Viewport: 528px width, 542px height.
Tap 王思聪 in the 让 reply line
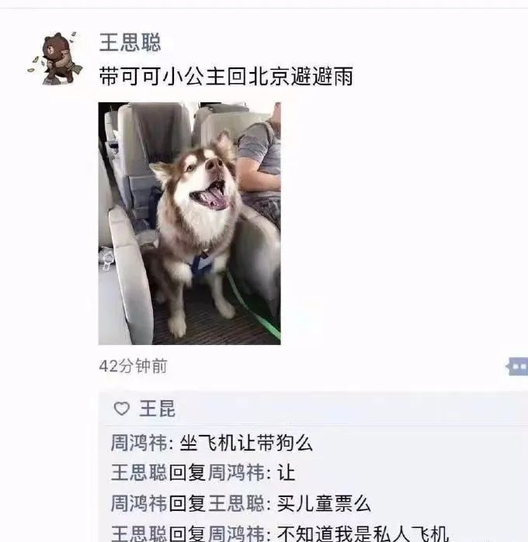click(x=139, y=472)
